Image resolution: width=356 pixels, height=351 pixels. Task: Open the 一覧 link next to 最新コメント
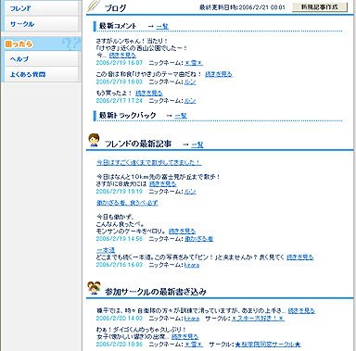pos(162,27)
